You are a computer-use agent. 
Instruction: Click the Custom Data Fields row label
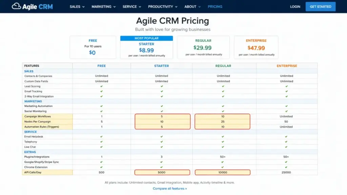coord(36,81)
